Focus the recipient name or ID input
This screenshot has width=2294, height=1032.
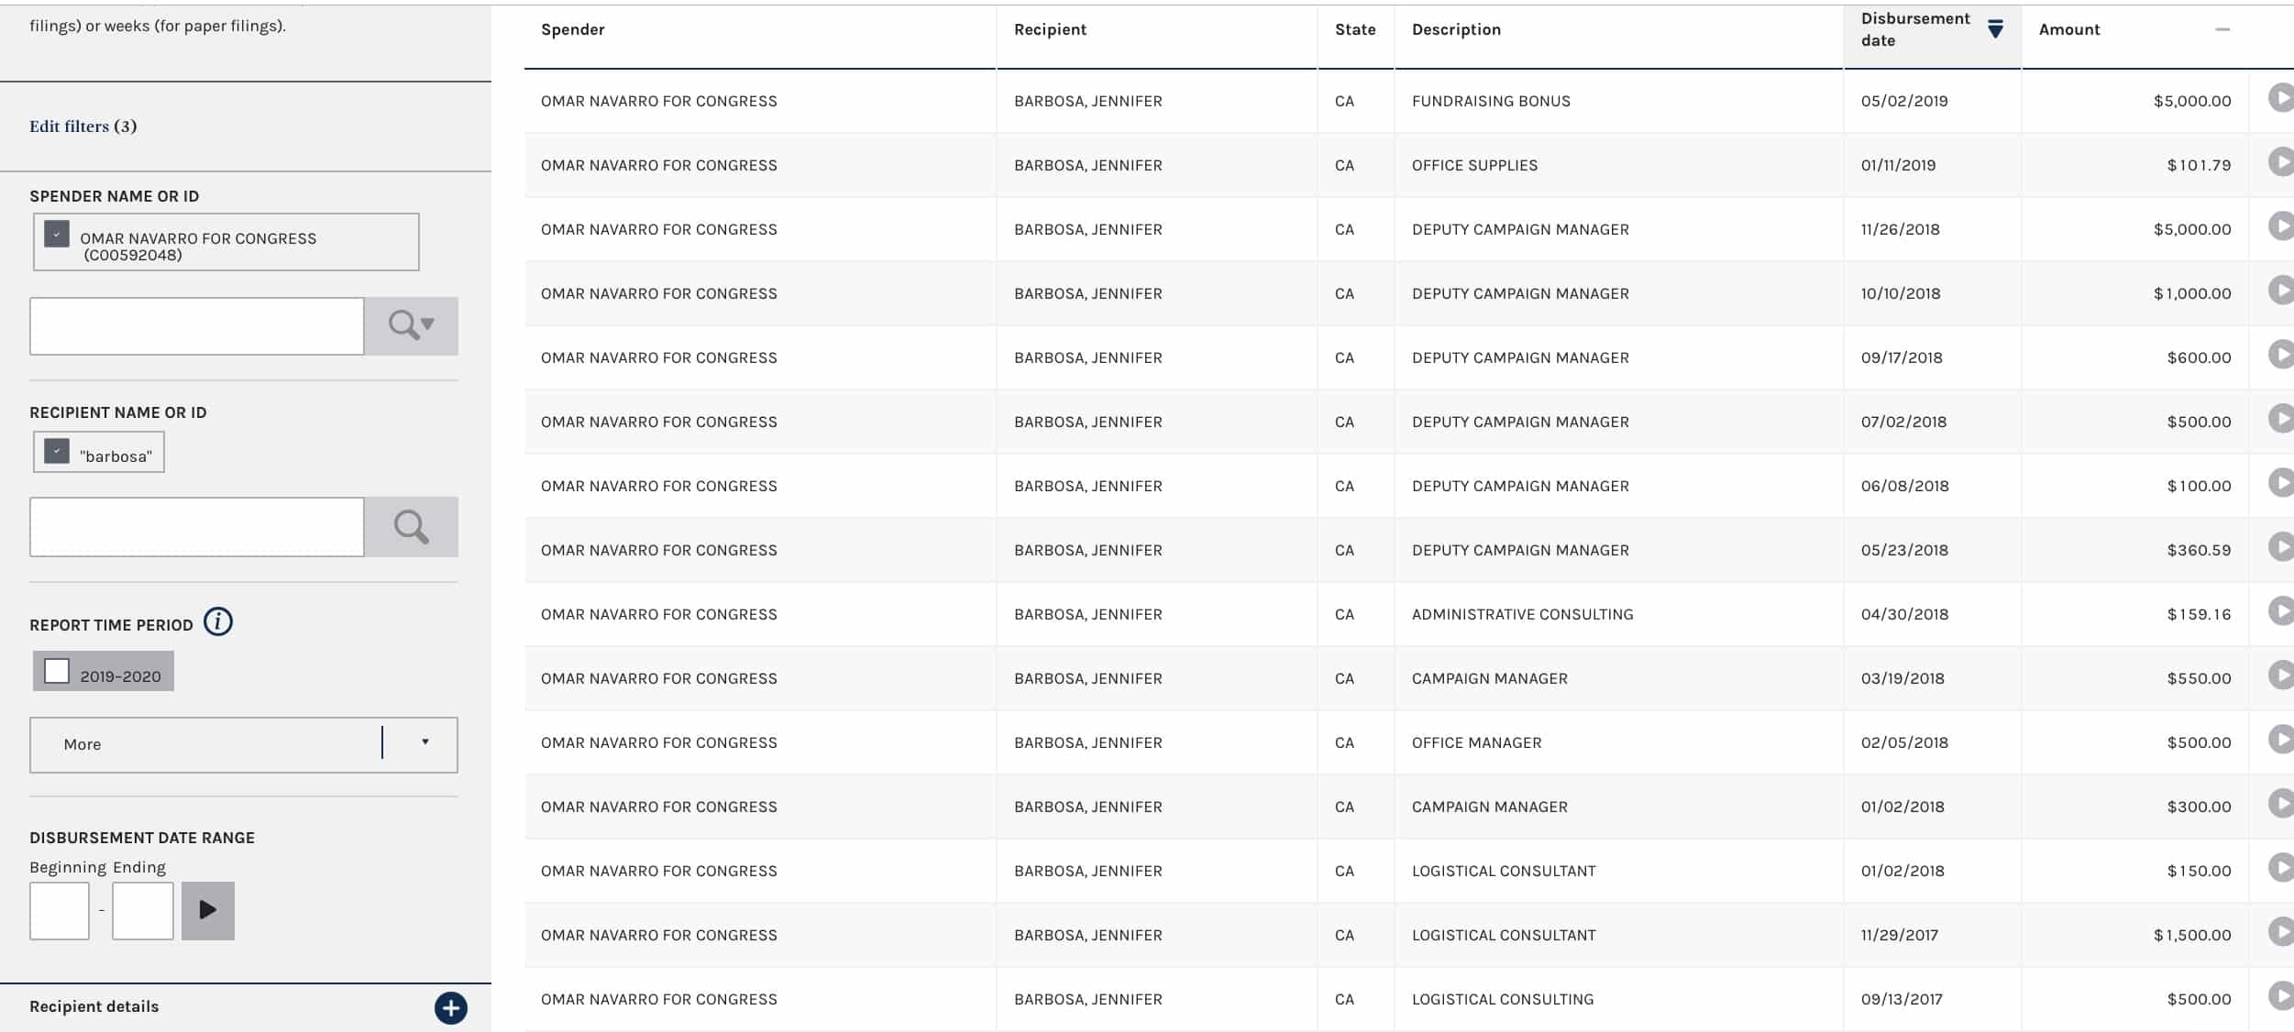click(197, 526)
